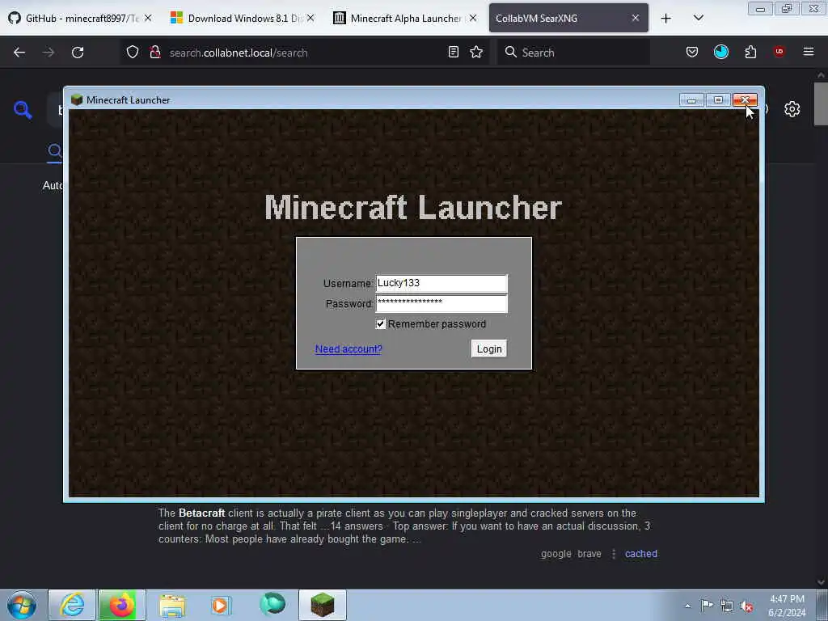Open the cached link of the result
This screenshot has height=621, width=828.
(x=641, y=553)
